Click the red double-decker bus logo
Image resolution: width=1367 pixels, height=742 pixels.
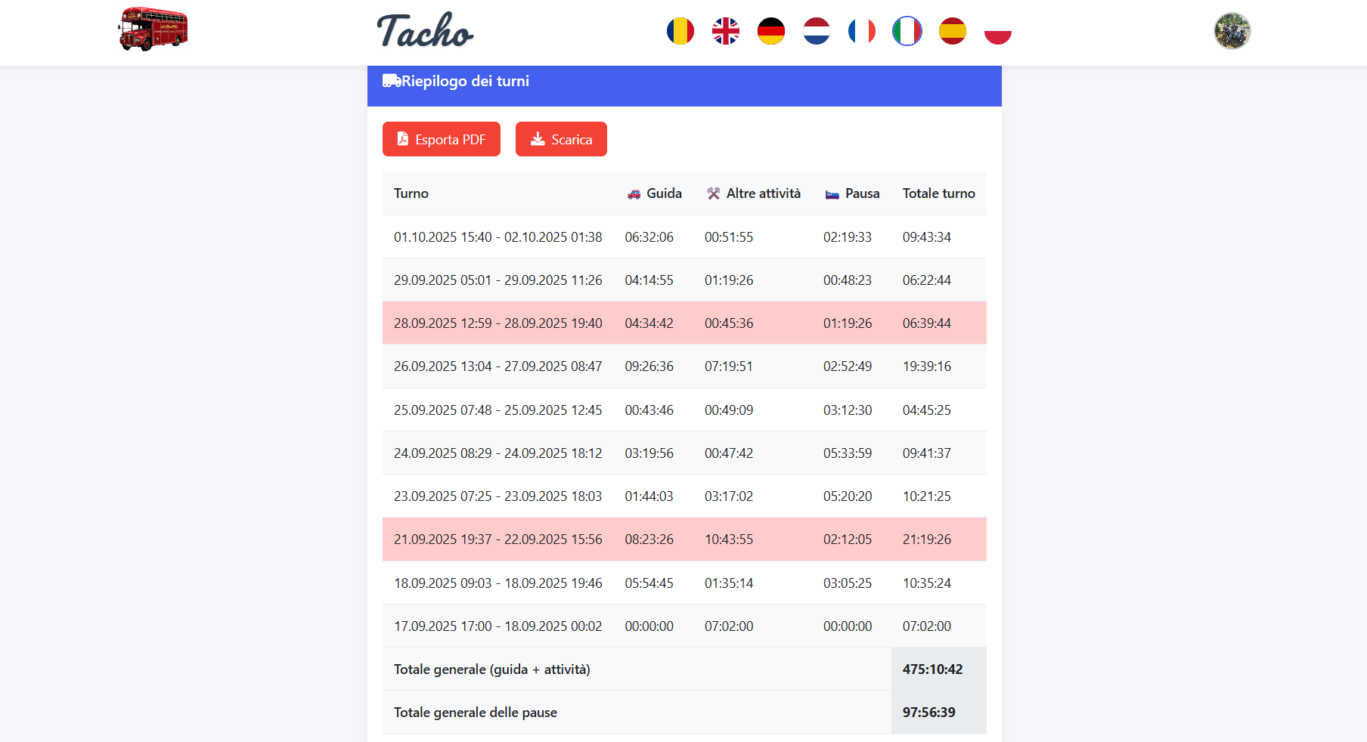click(153, 29)
